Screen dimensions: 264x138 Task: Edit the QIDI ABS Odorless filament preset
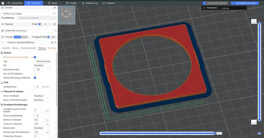[x=56, y=31]
